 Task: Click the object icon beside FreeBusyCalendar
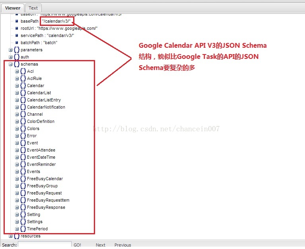[23, 179]
